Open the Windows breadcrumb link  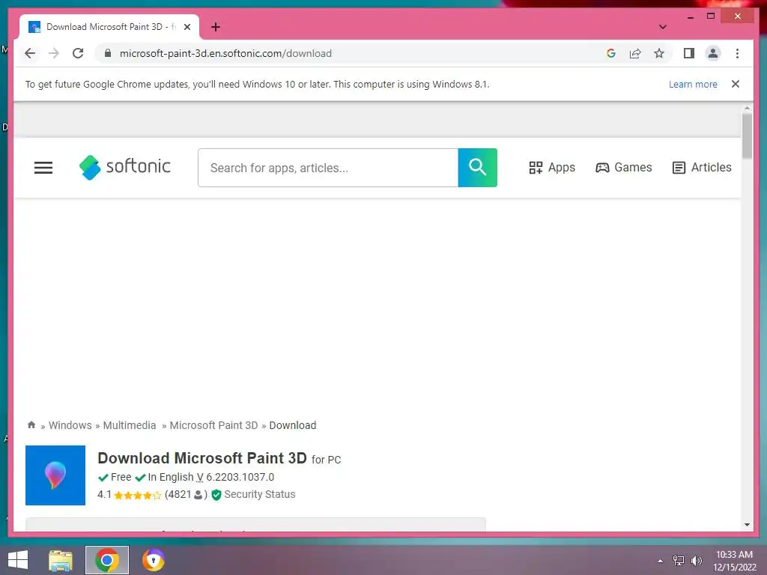point(70,425)
